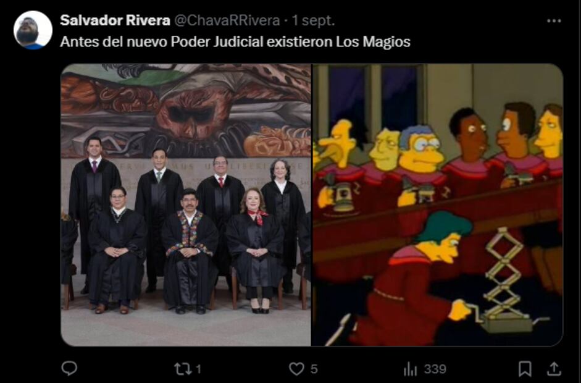Click the repost arrows icon
Viewport: 581px width, 383px height.
point(183,369)
